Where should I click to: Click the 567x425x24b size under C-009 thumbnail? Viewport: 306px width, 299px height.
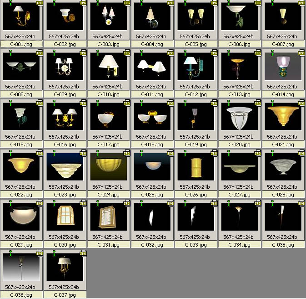(64, 87)
